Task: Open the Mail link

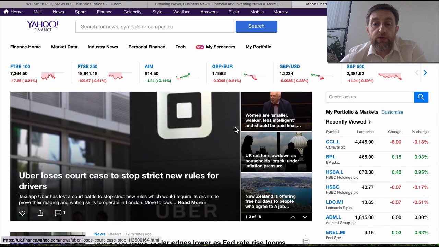Action: (38, 12)
